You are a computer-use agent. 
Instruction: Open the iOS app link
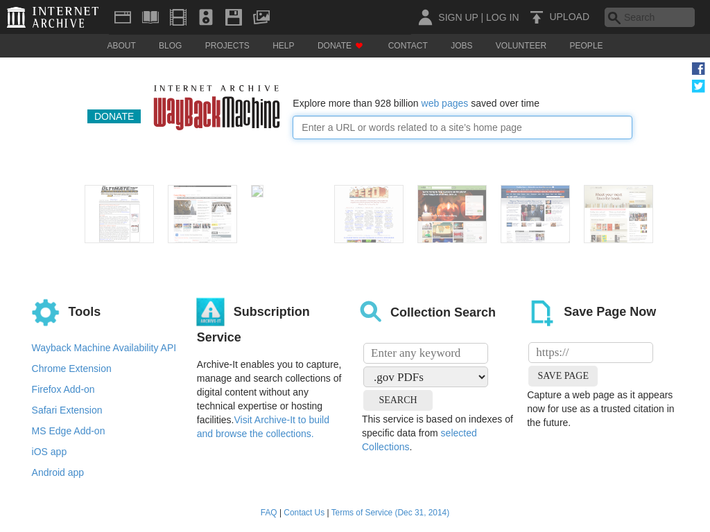tap(49, 452)
